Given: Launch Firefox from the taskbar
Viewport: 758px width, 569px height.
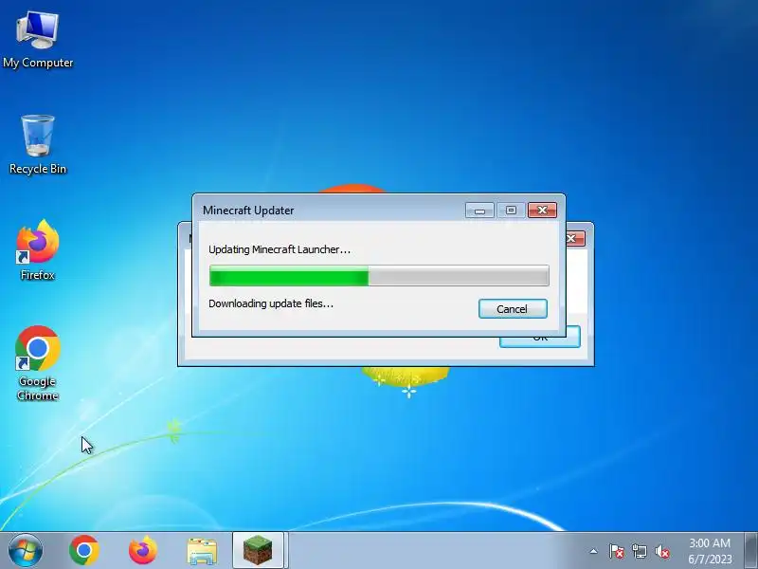Looking at the screenshot, I should point(143,550).
